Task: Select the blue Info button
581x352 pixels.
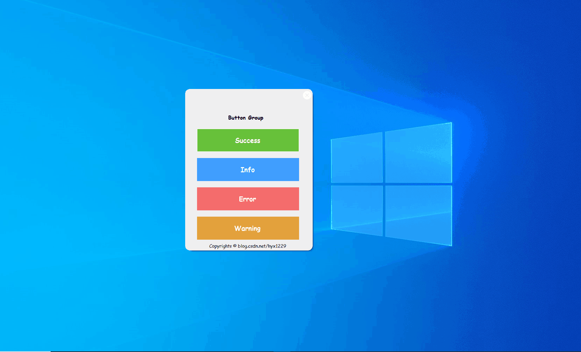Action: [248, 170]
